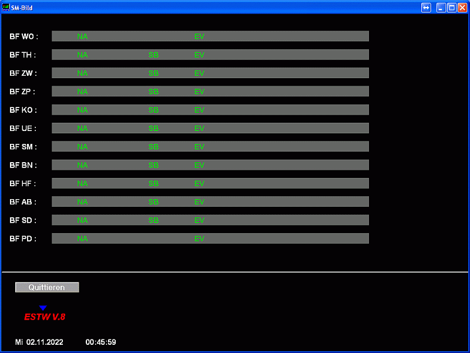Select NA indicator in BF WO row
Image resolution: width=470 pixels, height=353 pixels.
tap(82, 36)
